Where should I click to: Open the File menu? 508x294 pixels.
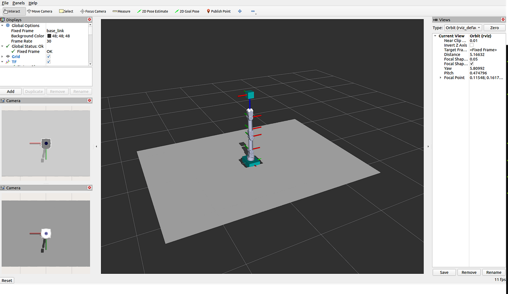(5, 3)
